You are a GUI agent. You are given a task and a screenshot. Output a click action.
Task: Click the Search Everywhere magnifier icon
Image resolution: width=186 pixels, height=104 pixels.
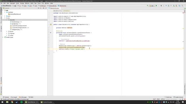pyautogui.click(x=182, y=6)
